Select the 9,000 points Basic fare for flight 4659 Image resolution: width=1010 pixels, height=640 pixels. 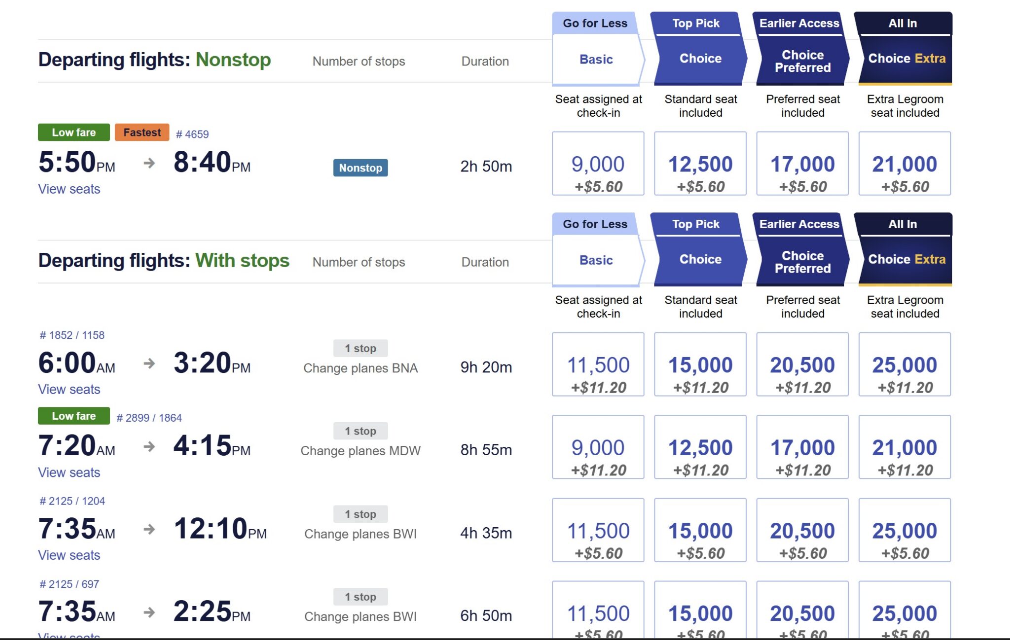(x=598, y=164)
